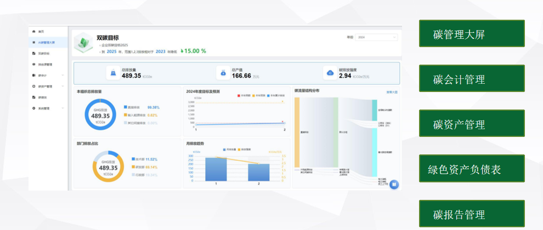Open 查看大图 link on Sankey chart
This screenshot has width=543, height=230.
pyautogui.click(x=392, y=93)
